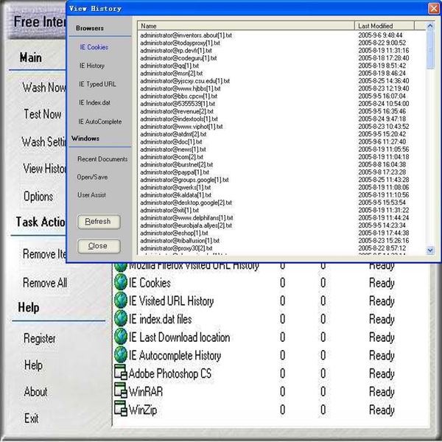Open Recent Documents under Windows

[102, 159]
